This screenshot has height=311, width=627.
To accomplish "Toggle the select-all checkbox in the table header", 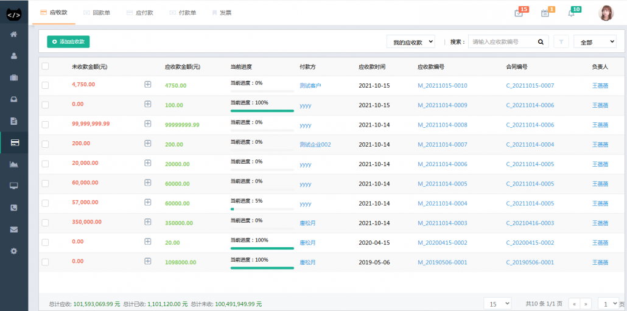I will pyautogui.click(x=45, y=66).
